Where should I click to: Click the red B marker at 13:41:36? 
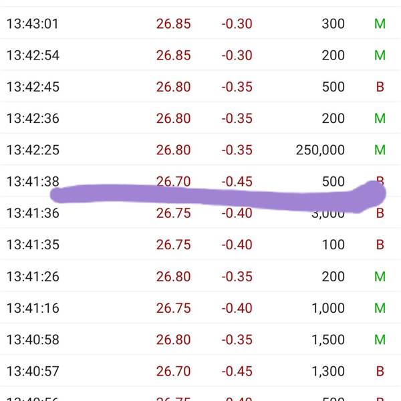(x=380, y=213)
